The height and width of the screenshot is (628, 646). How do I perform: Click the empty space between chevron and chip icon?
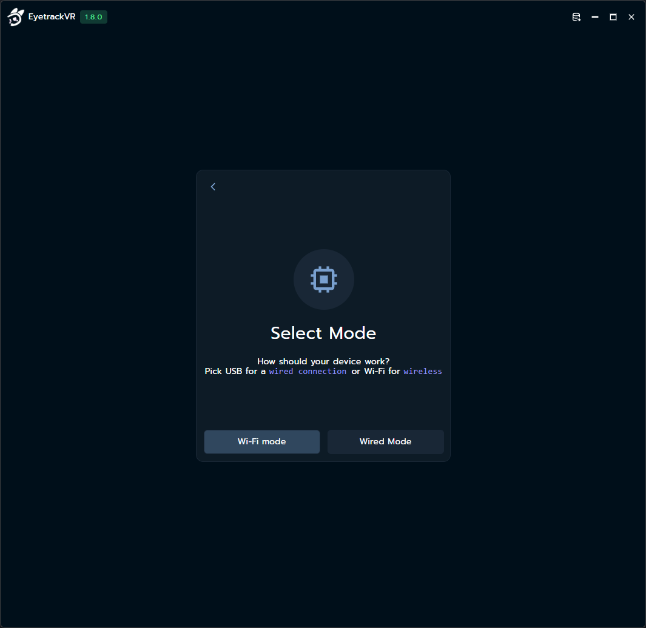323,218
